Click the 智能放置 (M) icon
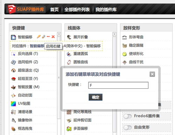Viewport: 175px width, 135px height. [x=13, y=87]
